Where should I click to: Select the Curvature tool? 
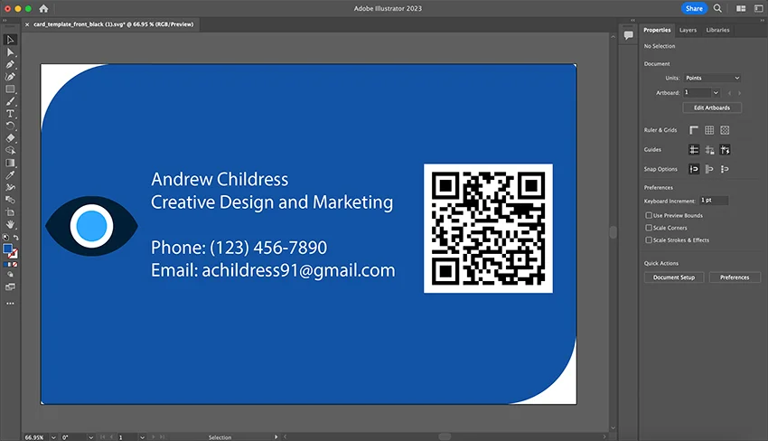point(10,77)
